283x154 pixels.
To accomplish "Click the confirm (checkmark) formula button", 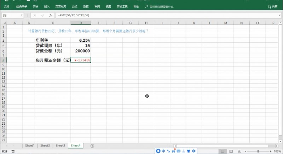I will (42, 16).
